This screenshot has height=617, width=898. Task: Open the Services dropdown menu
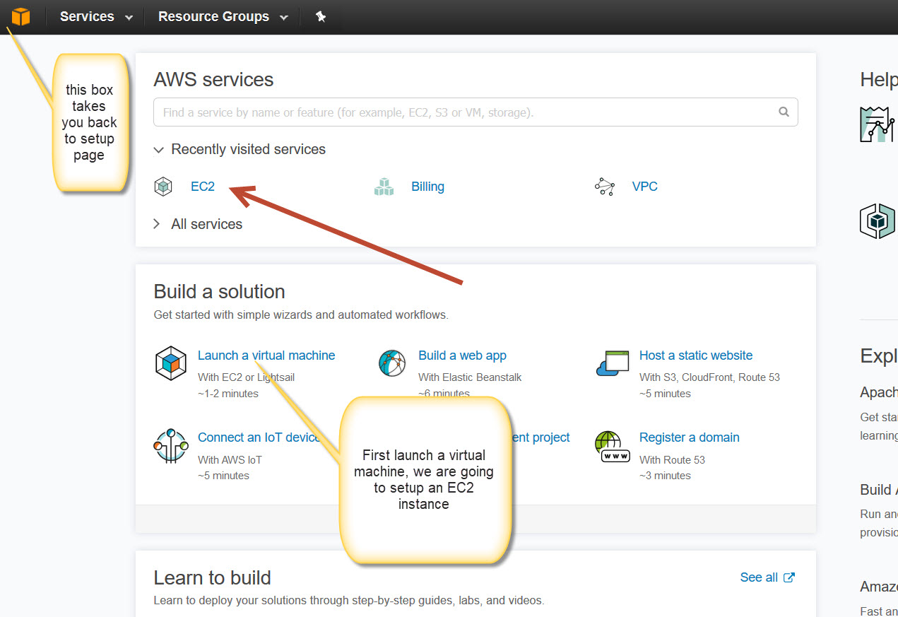pos(96,16)
